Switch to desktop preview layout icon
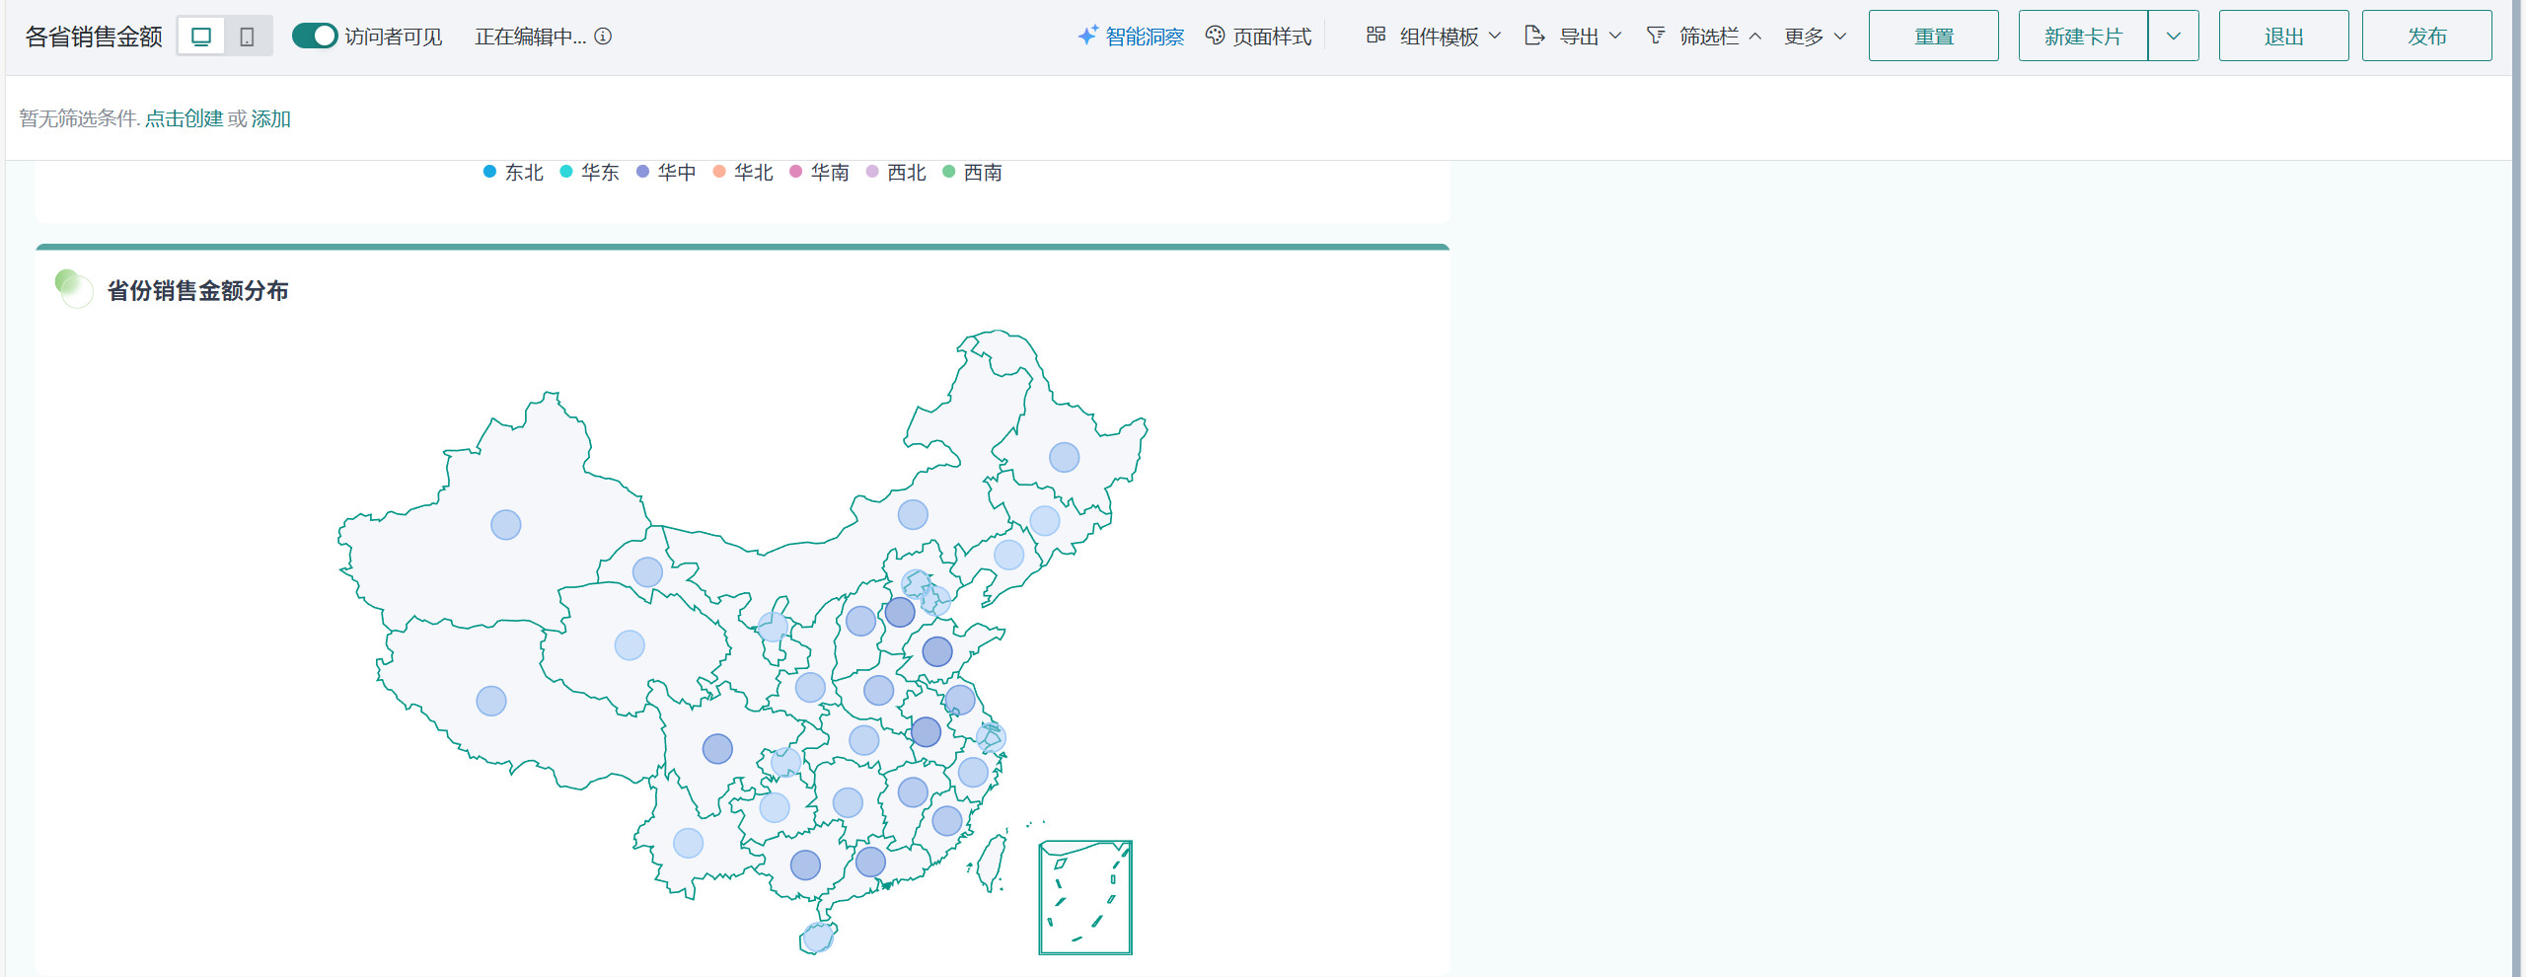This screenshot has height=977, width=2526. [x=201, y=37]
